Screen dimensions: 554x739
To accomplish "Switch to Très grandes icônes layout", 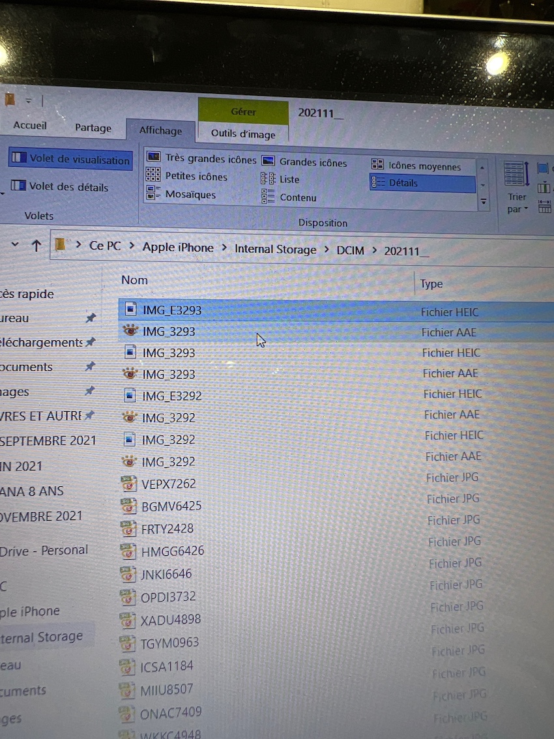I will click(x=201, y=158).
